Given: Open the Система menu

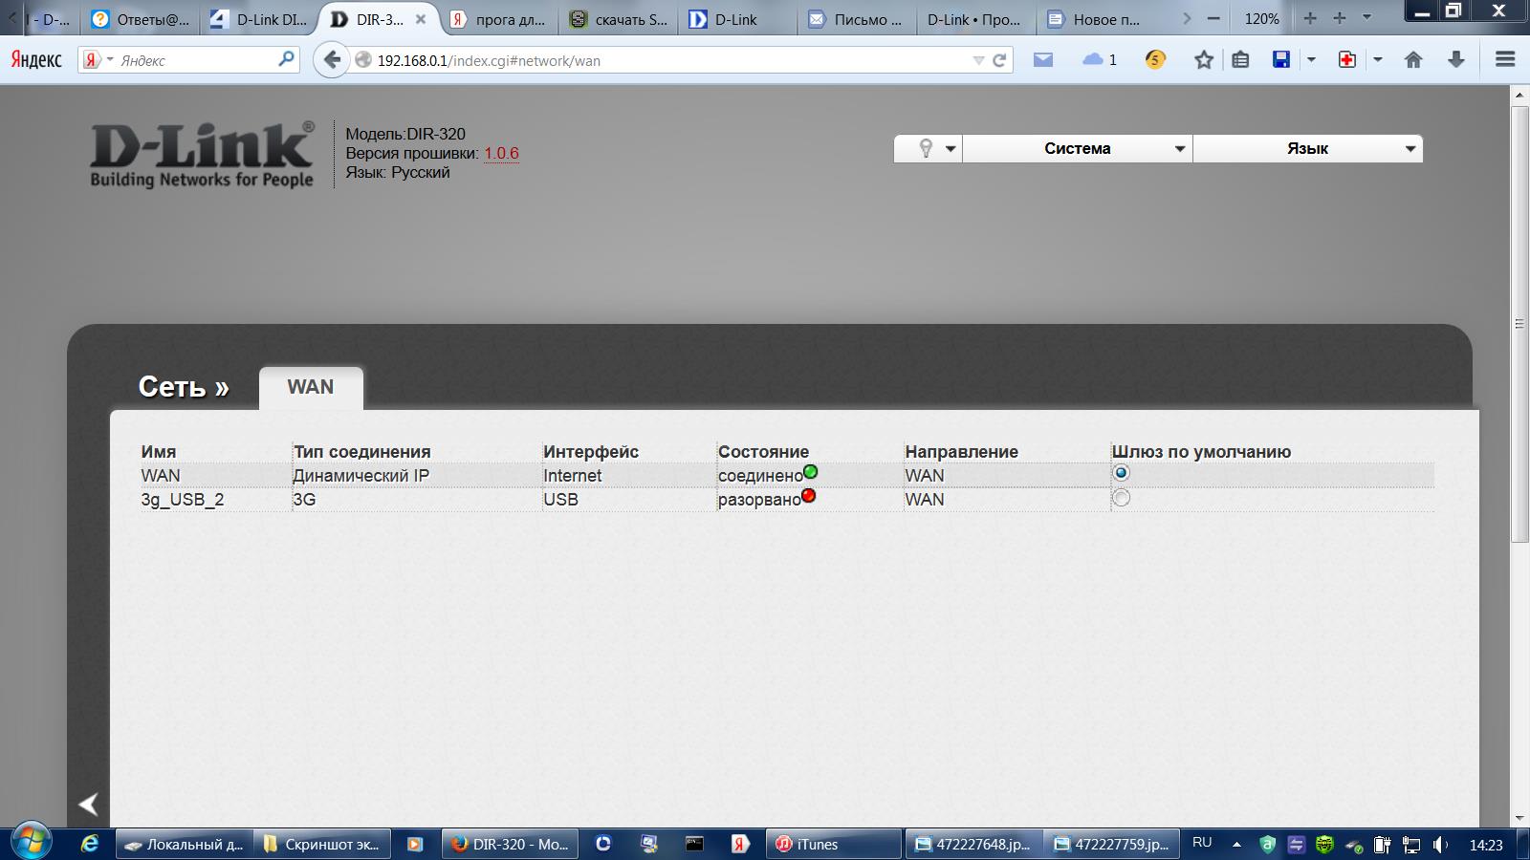Looking at the screenshot, I should point(1078,149).
